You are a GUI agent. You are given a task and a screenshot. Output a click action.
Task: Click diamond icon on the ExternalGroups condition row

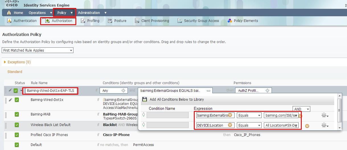tap(143, 115)
